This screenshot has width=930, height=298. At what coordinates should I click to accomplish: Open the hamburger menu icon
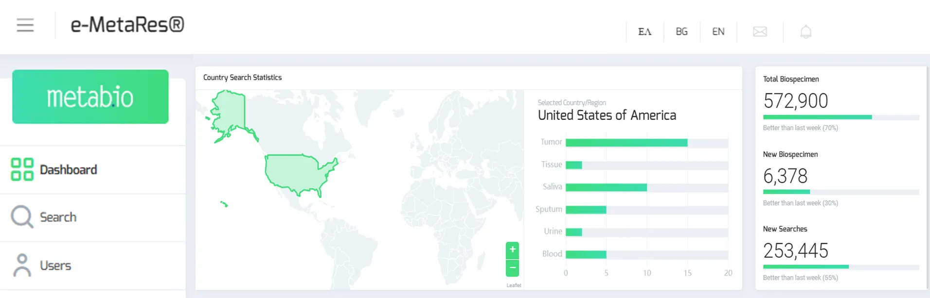pos(25,25)
